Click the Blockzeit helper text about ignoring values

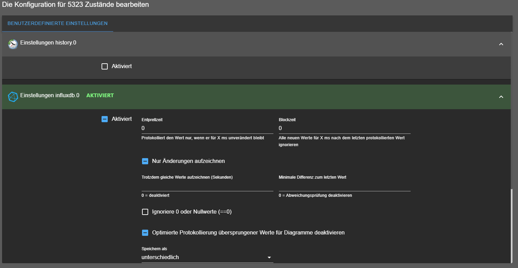coord(342,141)
